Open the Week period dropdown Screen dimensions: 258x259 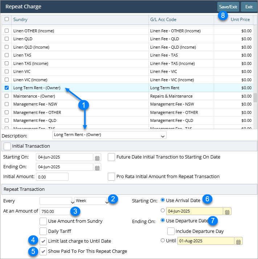click(91, 201)
